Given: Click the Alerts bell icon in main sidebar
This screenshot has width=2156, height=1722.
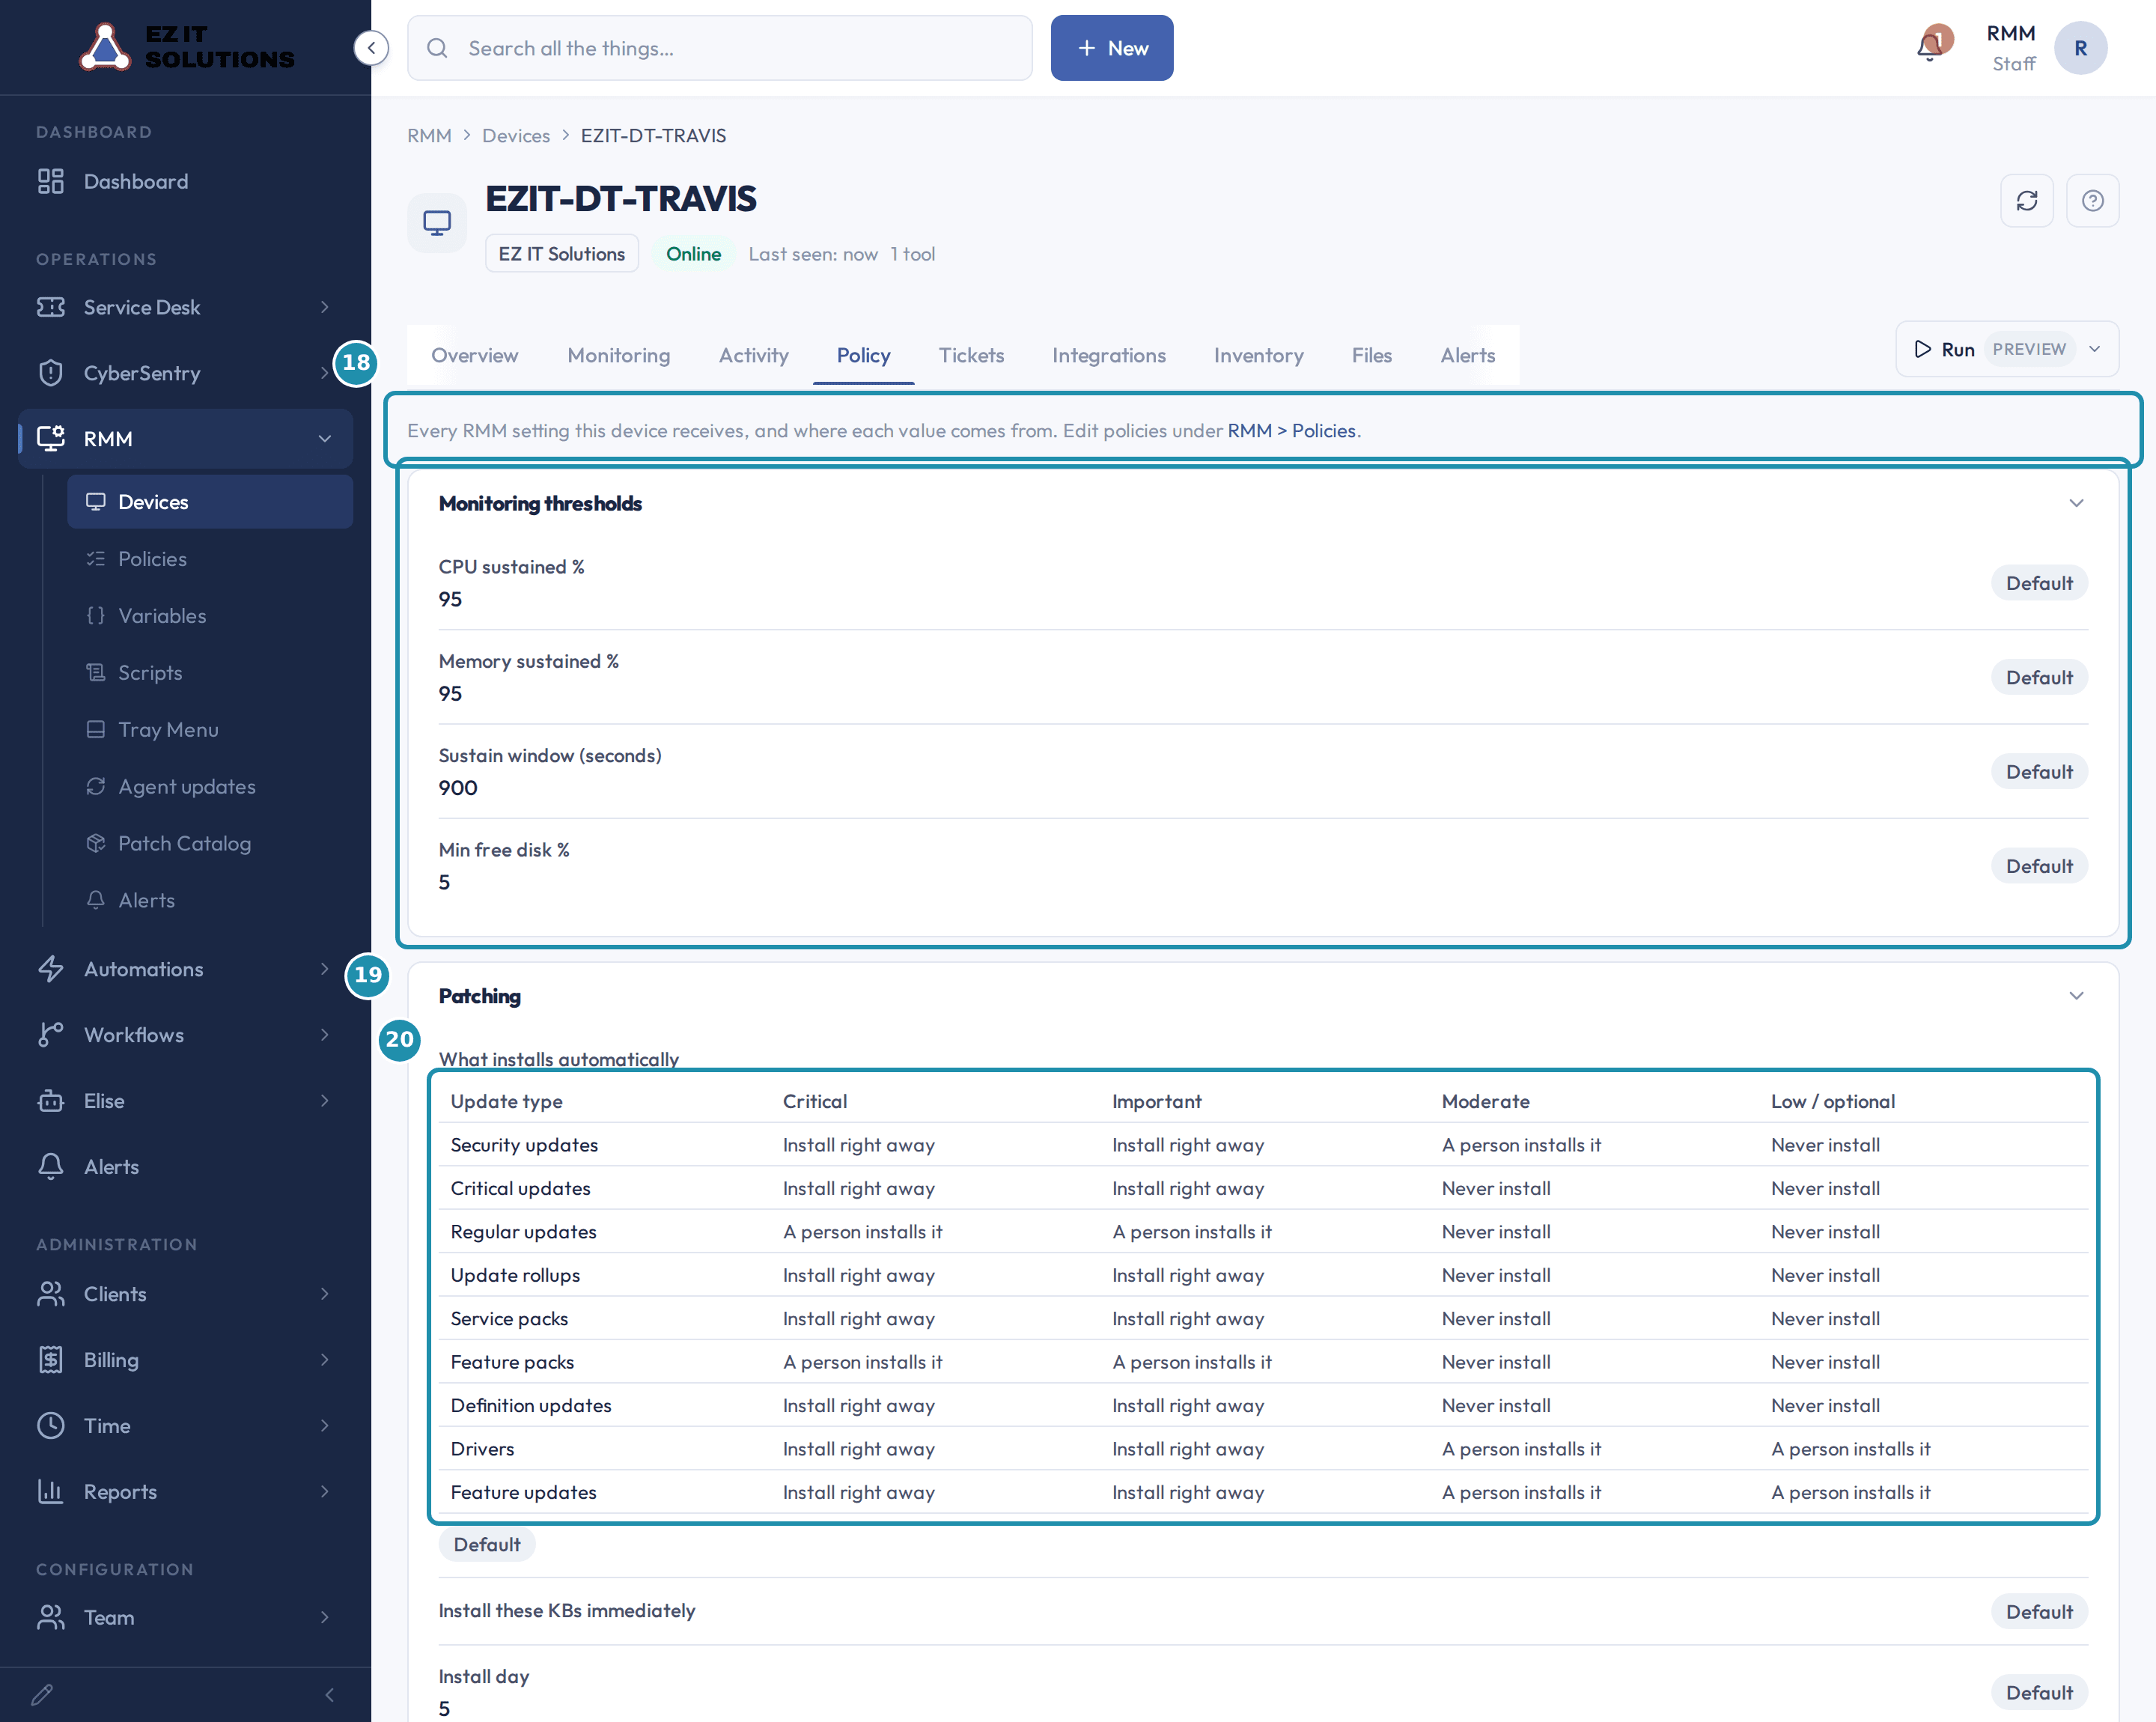Looking at the screenshot, I should pos(50,1167).
